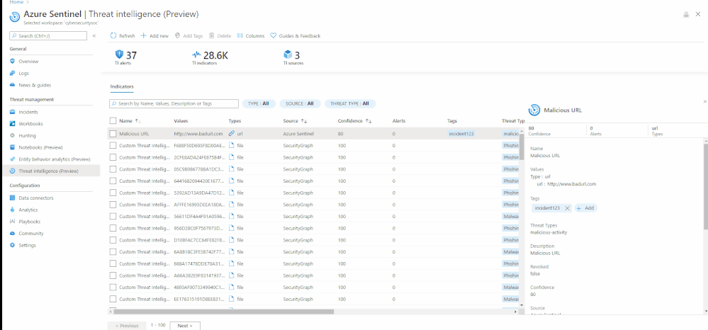Click the Home breadcrumb link
This screenshot has height=330, width=708.
pyautogui.click(x=16, y=2)
